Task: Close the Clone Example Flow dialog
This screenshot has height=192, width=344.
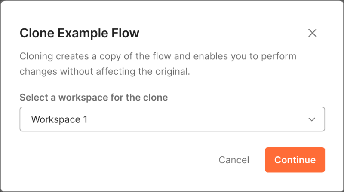Action: pos(313,33)
